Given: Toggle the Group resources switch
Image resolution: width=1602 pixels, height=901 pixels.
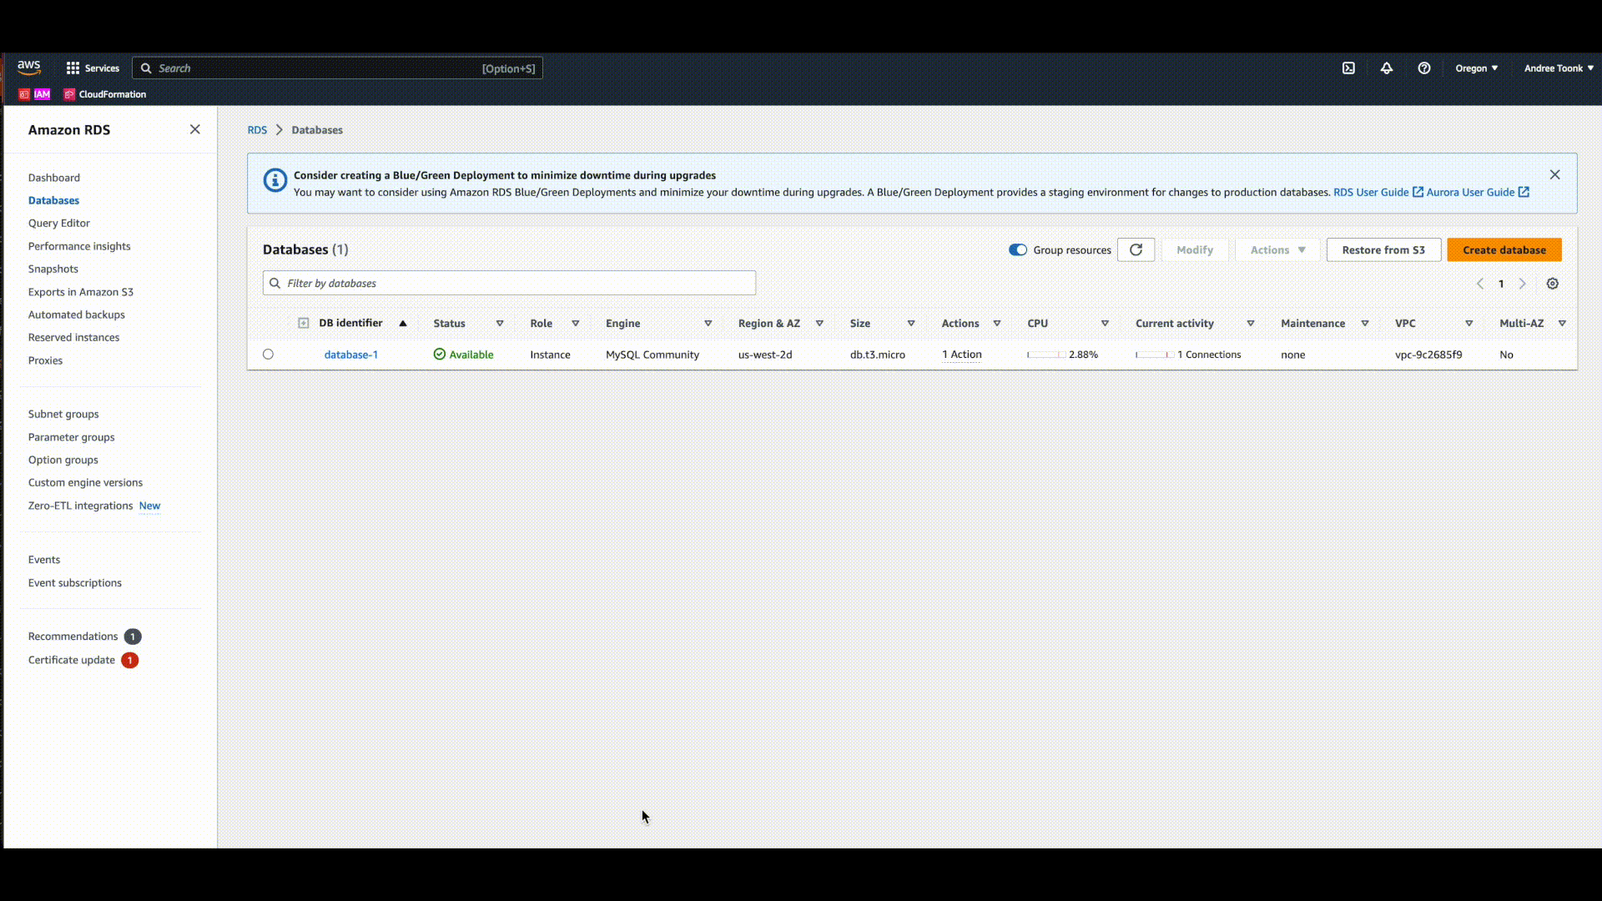Looking at the screenshot, I should [1015, 249].
